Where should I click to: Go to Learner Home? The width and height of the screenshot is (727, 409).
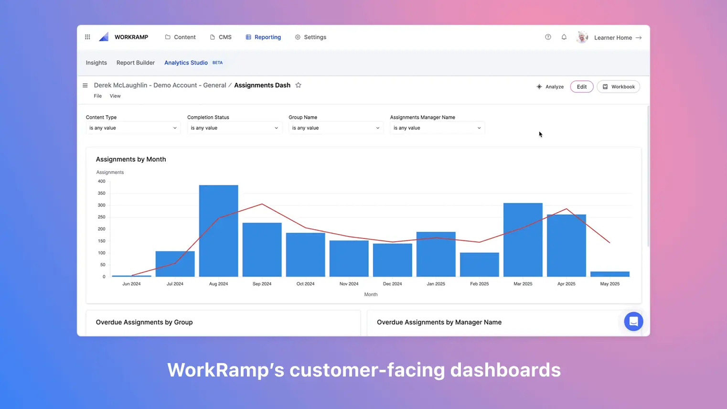pos(613,37)
